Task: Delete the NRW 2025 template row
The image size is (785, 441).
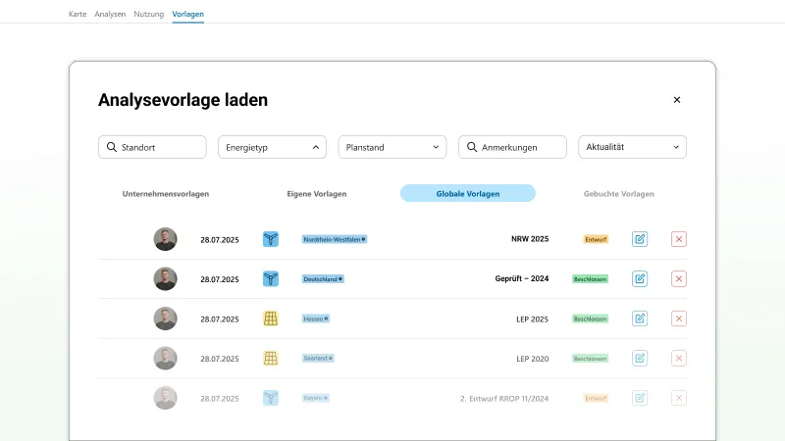Action: click(x=679, y=239)
